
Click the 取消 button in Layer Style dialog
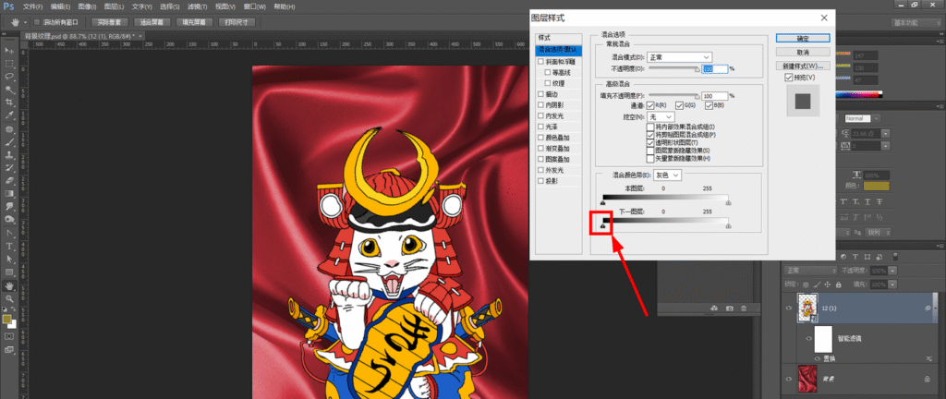tap(803, 52)
